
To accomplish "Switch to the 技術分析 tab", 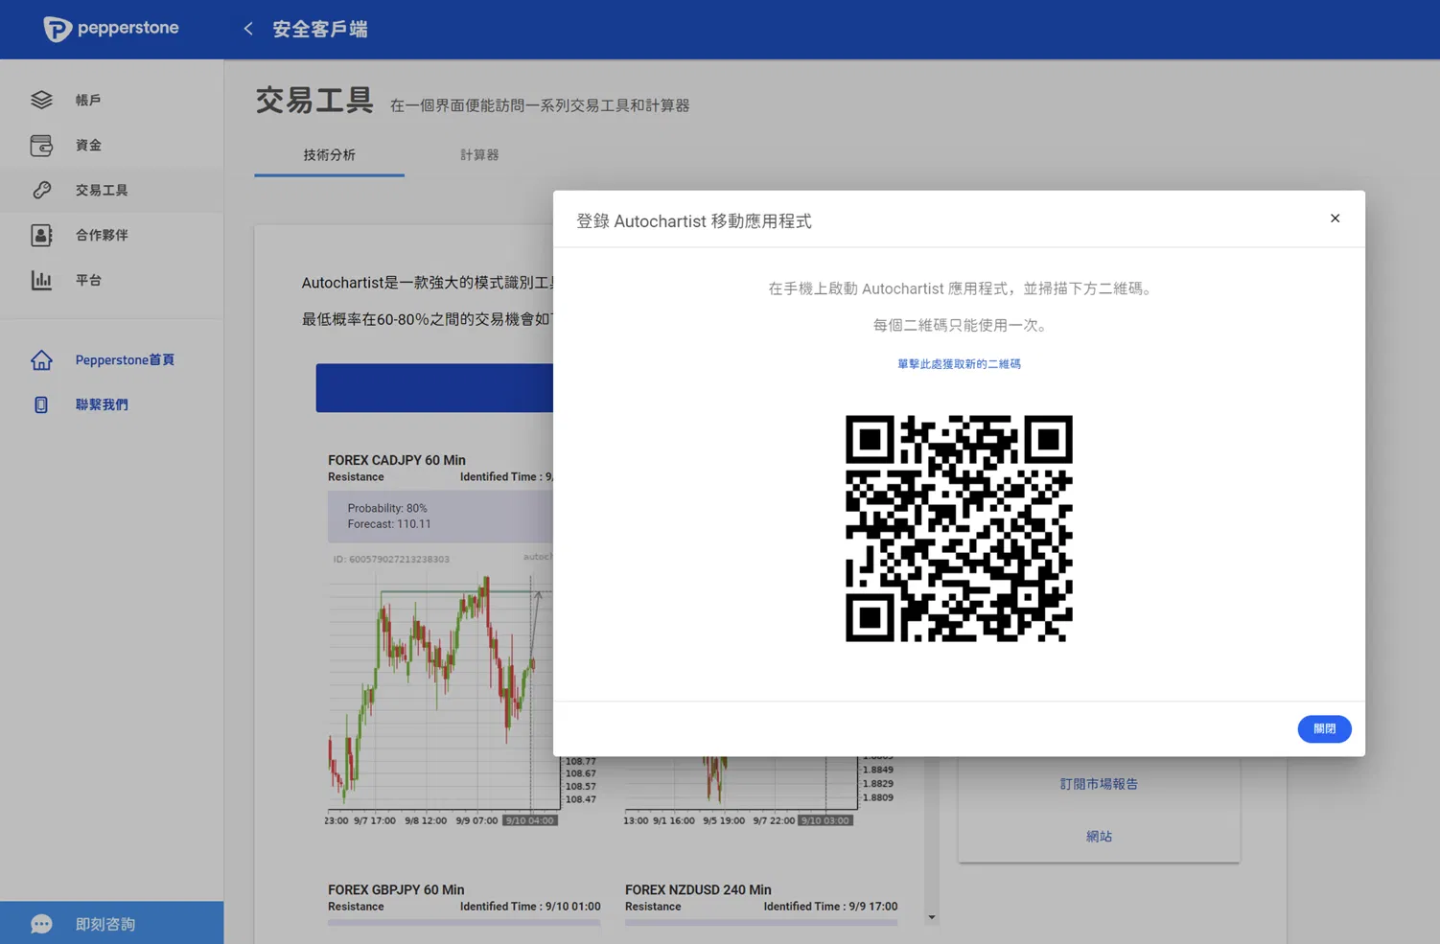I will pyautogui.click(x=329, y=154).
